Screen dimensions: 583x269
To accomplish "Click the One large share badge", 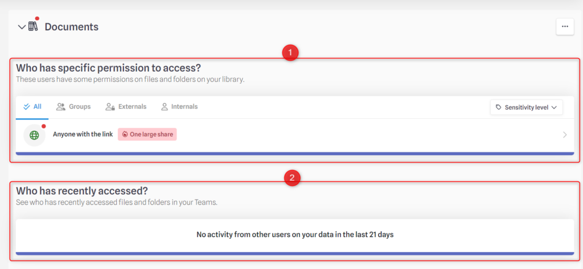I will click(x=147, y=134).
